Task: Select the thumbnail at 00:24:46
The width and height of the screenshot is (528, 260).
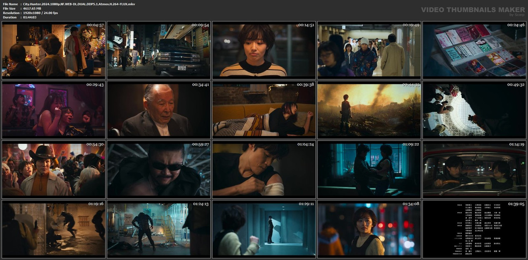Action: [474, 49]
